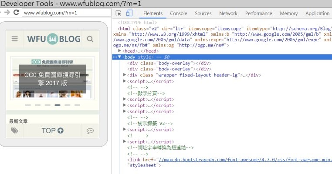
Task: Click the ellipsis actions on the body row
Action: point(115,57)
